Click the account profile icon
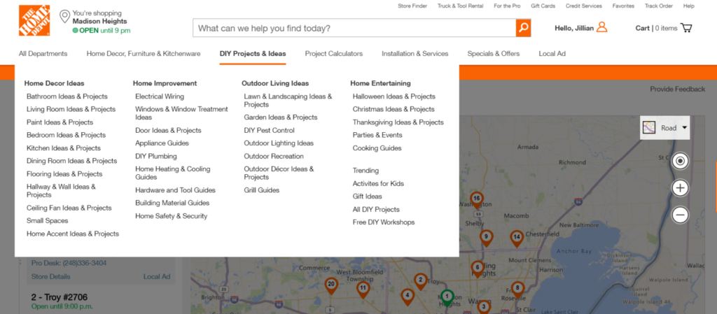 (601, 28)
